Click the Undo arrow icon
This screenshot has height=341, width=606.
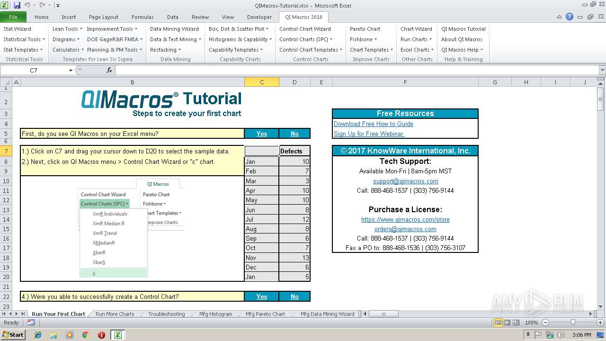click(x=27, y=5)
